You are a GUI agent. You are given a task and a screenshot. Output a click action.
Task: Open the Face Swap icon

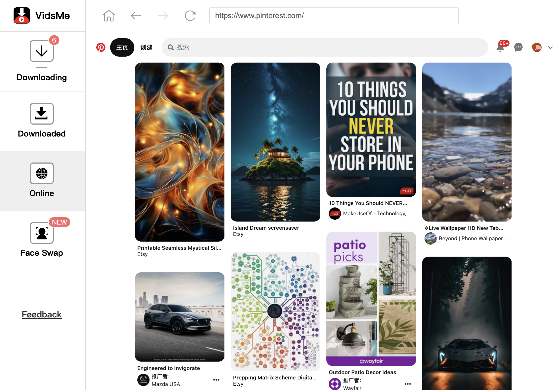pos(42,233)
